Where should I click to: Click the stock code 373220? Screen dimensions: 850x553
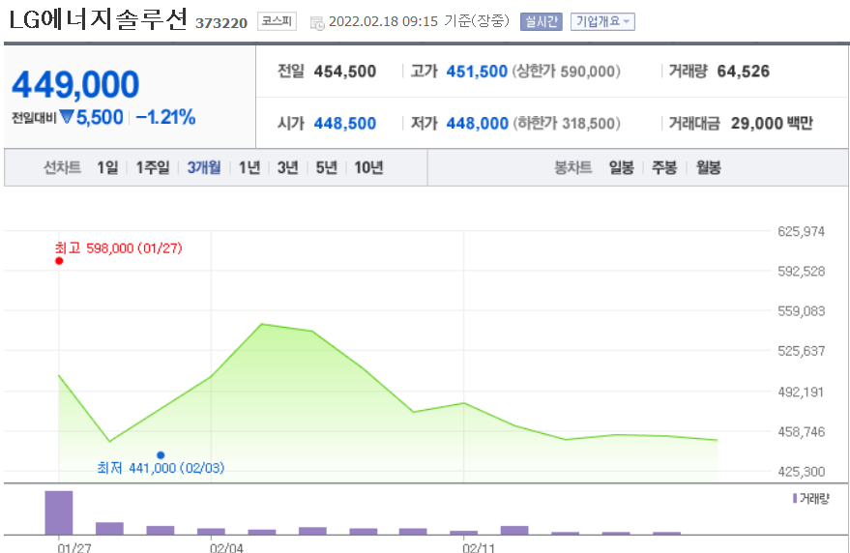[221, 23]
